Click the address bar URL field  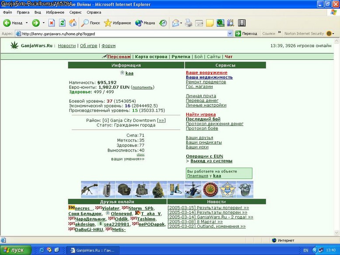[125, 34]
